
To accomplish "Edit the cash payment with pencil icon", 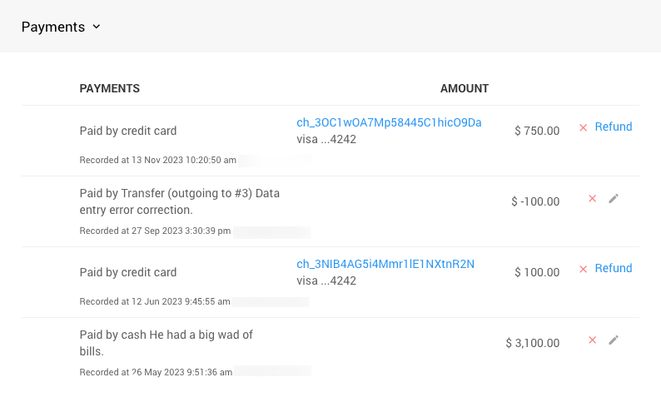I will [614, 340].
